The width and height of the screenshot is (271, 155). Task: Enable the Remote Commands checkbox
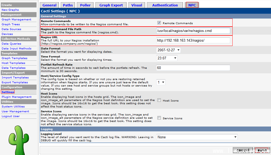coord(159,23)
